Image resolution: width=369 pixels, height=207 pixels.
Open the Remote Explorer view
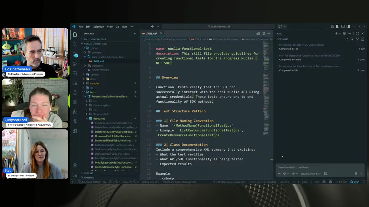click(75, 83)
